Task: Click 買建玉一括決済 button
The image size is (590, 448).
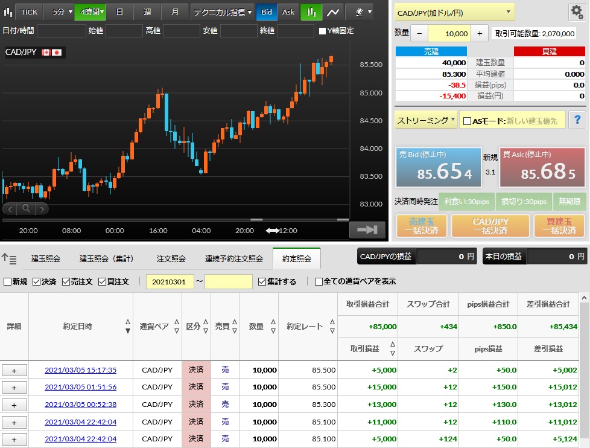Action: [x=559, y=226]
